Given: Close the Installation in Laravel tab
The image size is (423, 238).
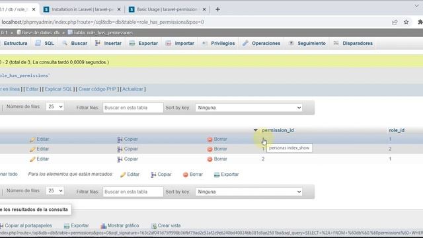Looking at the screenshot, I should click(x=119, y=9).
